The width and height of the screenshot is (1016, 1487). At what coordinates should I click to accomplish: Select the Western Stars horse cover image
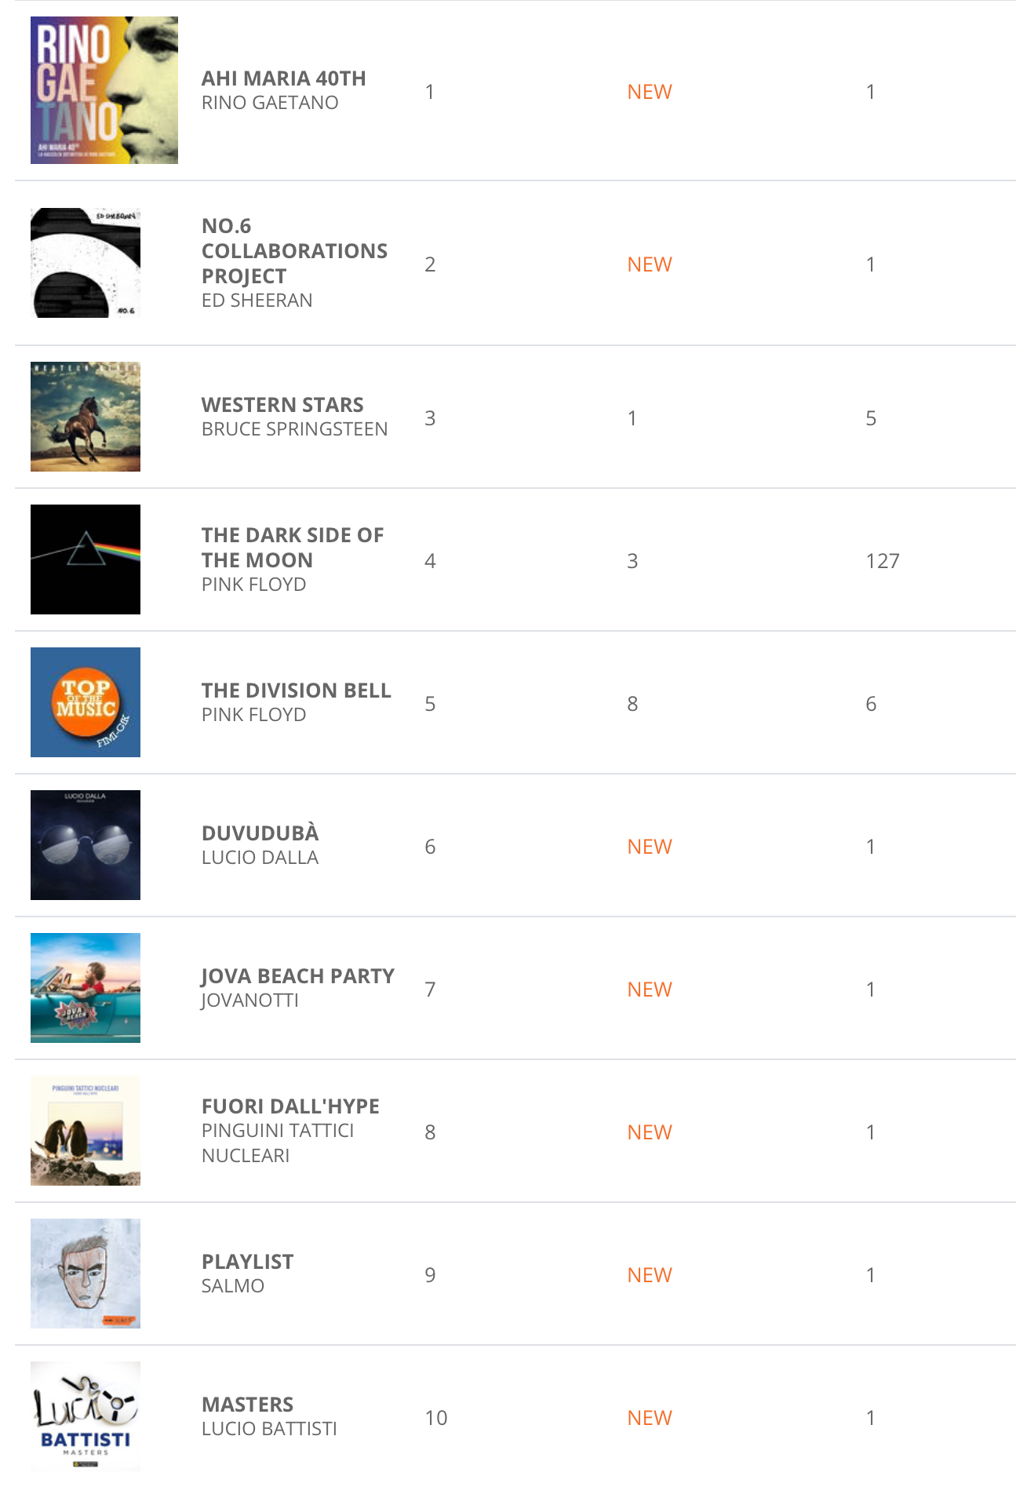(x=86, y=417)
